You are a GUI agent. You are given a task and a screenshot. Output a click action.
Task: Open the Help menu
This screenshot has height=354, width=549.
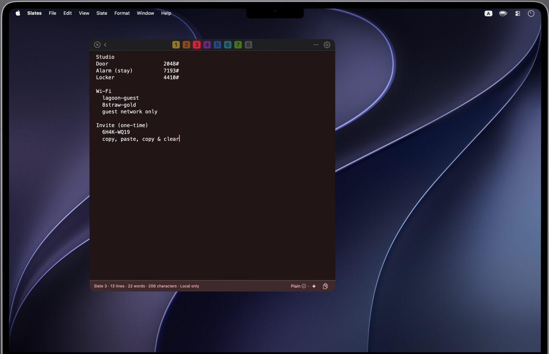166,13
